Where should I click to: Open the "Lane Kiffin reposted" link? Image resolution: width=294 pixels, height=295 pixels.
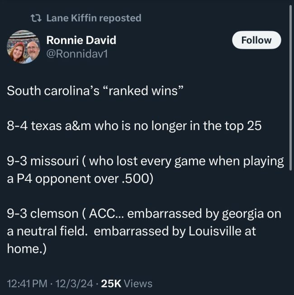click(x=94, y=18)
